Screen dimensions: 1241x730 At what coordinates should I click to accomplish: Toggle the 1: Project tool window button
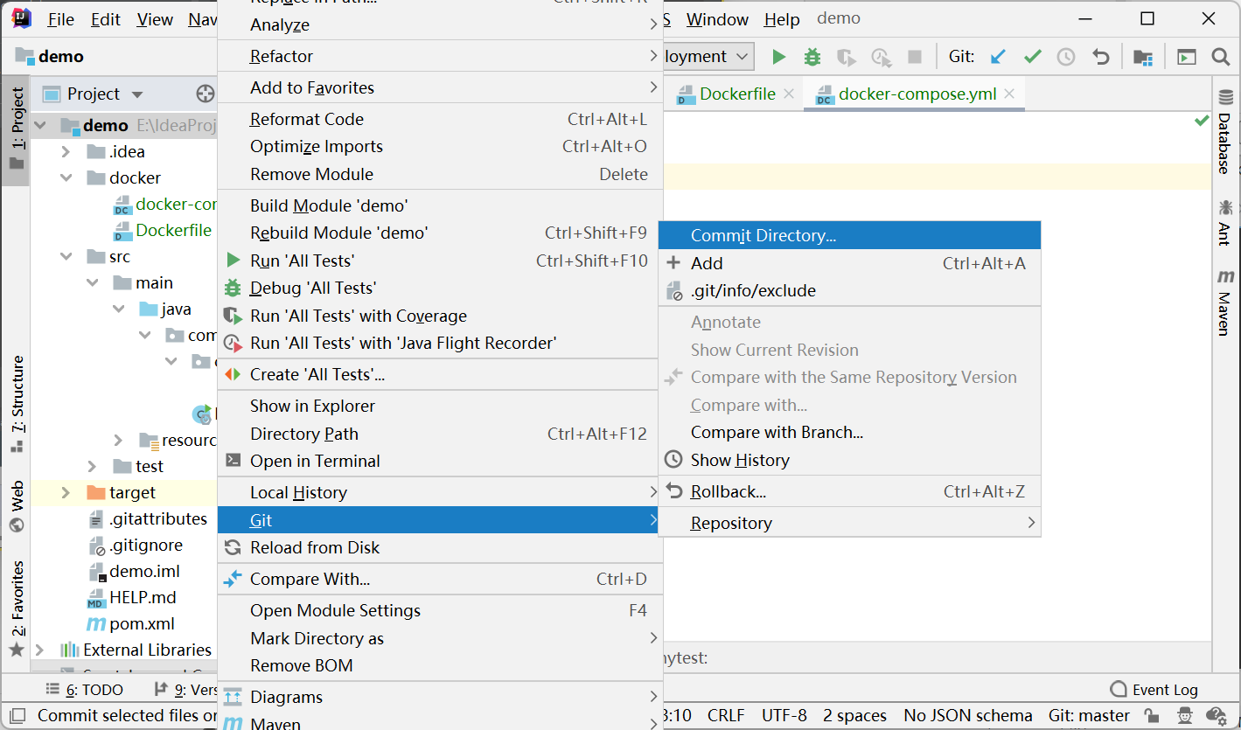(x=17, y=129)
